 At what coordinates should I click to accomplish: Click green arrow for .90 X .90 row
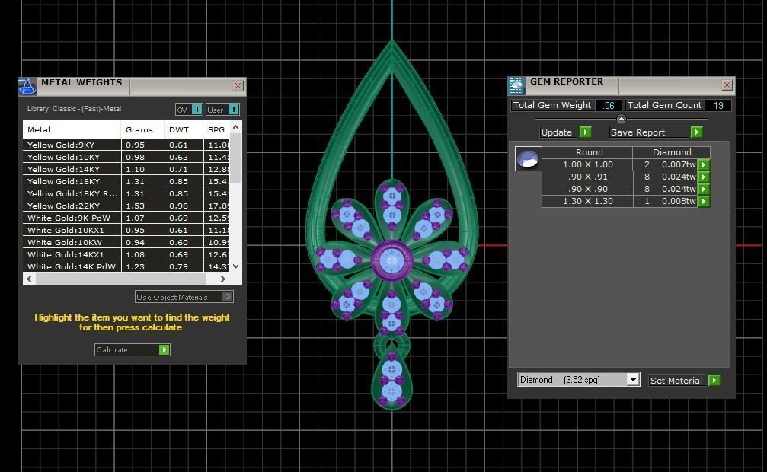[x=704, y=190]
